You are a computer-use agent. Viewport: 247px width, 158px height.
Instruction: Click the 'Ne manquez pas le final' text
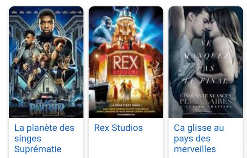206,62
